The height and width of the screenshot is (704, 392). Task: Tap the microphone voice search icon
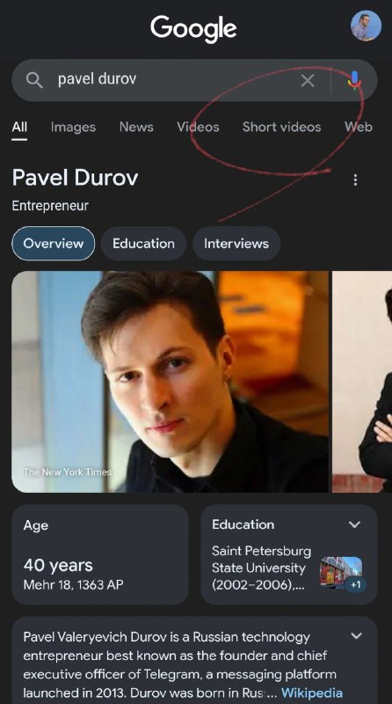pos(354,80)
